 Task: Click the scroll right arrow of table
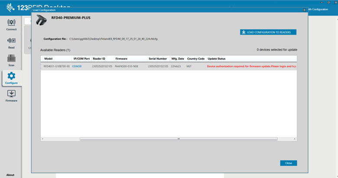click(295, 139)
